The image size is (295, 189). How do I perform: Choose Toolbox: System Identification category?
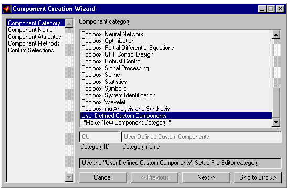point(176,95)
